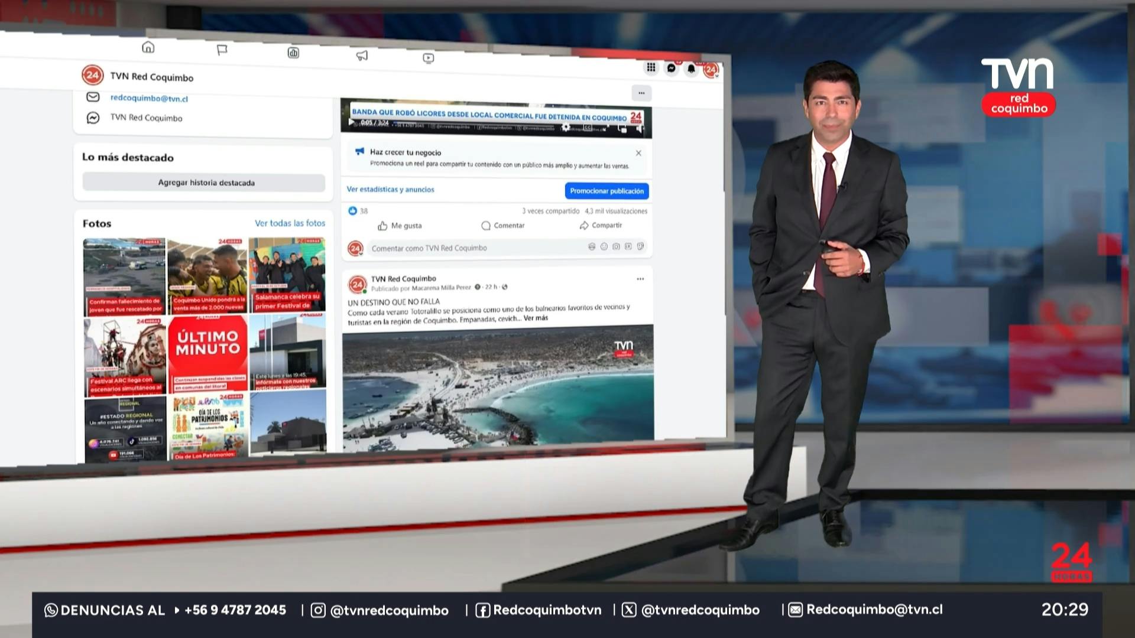Screen dimensions: 1135x638
Task: Expand the post text with 'Ver más'
Action: click(536, 318)
